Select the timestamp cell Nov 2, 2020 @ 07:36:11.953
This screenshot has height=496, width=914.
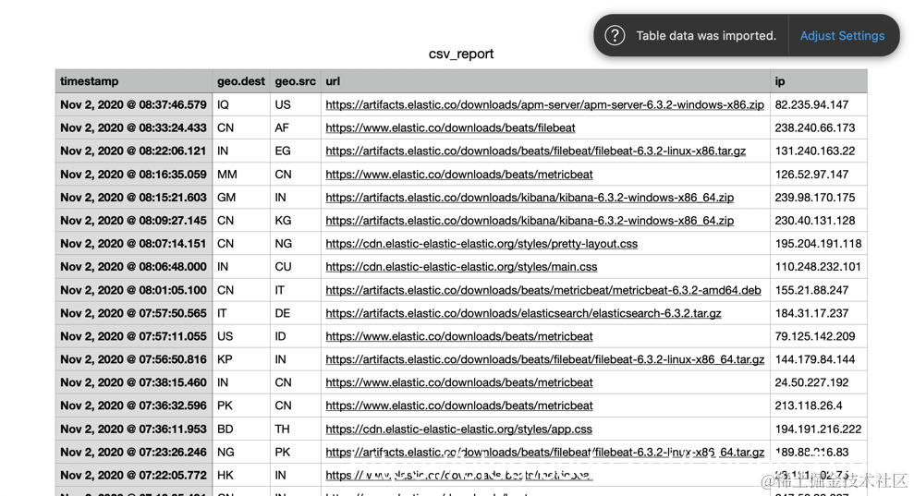[133, 429]
